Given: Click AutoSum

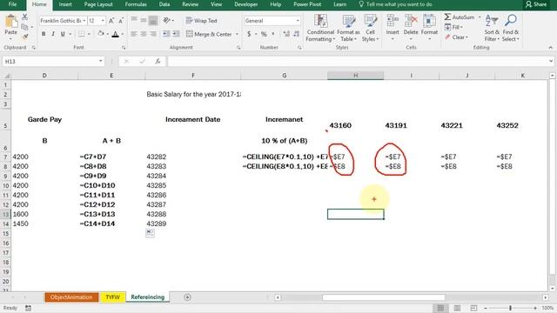Looking at the screenshot, I should pyautogui.click(x=460, y=17).
